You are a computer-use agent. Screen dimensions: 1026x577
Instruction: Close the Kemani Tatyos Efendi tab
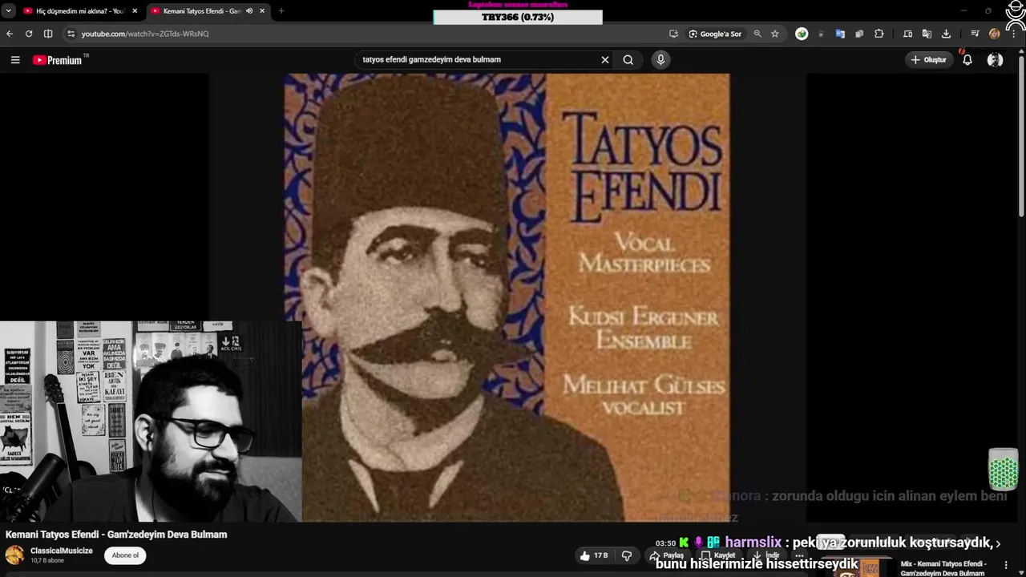point(262,11)
